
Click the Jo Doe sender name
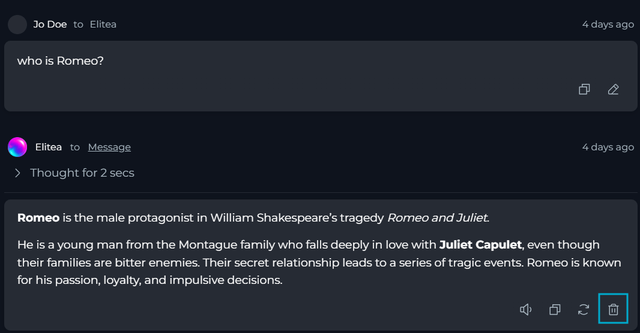50,25
